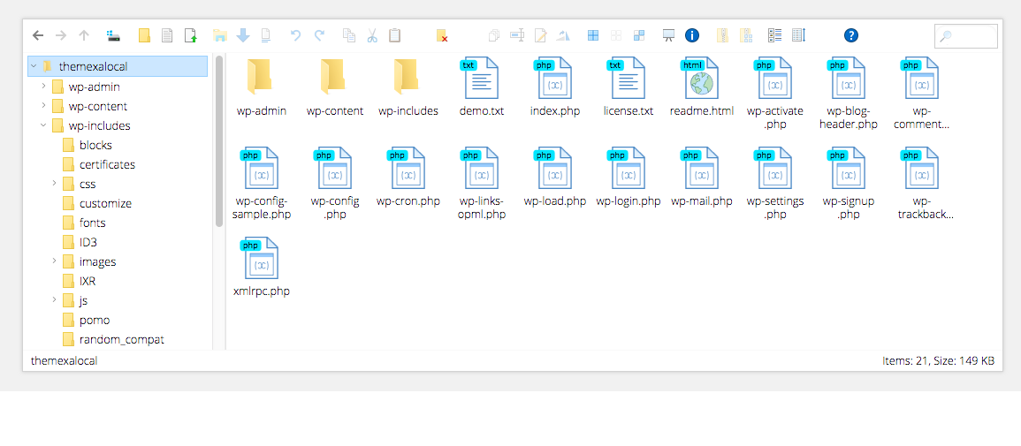Click the extract archive zipper icon
This screenshot has width=1021, height=446.
pyautogui.click(x=722, y=35)
